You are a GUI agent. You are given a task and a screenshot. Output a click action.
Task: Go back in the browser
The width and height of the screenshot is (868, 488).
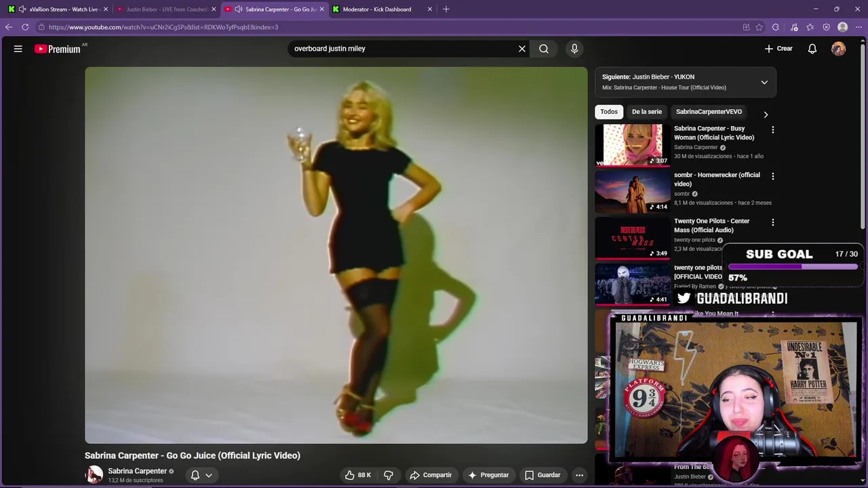click(9, 27)
